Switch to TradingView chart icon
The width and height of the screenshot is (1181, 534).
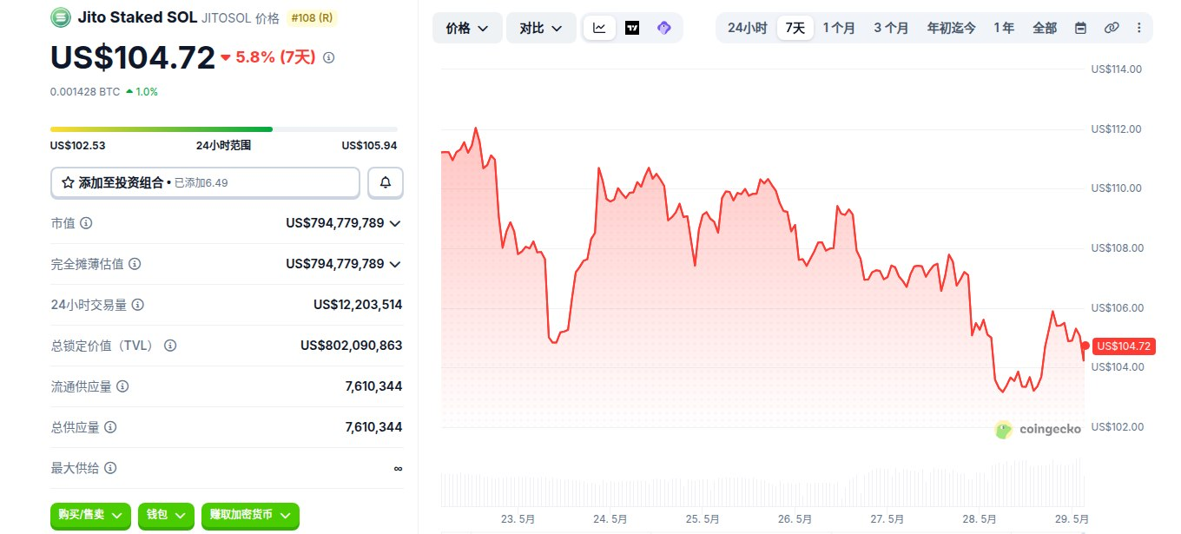click(x=632, y=28)
